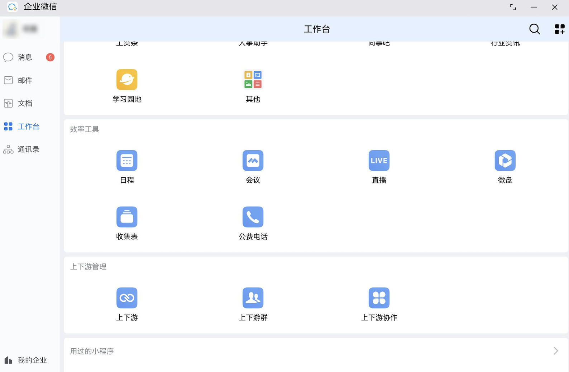This screenshot has height=372, width=569.
Task: Go to 消息 messages tab
Action: (25, 57)
